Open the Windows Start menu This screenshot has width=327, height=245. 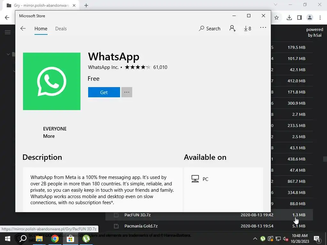click(8, 239)
